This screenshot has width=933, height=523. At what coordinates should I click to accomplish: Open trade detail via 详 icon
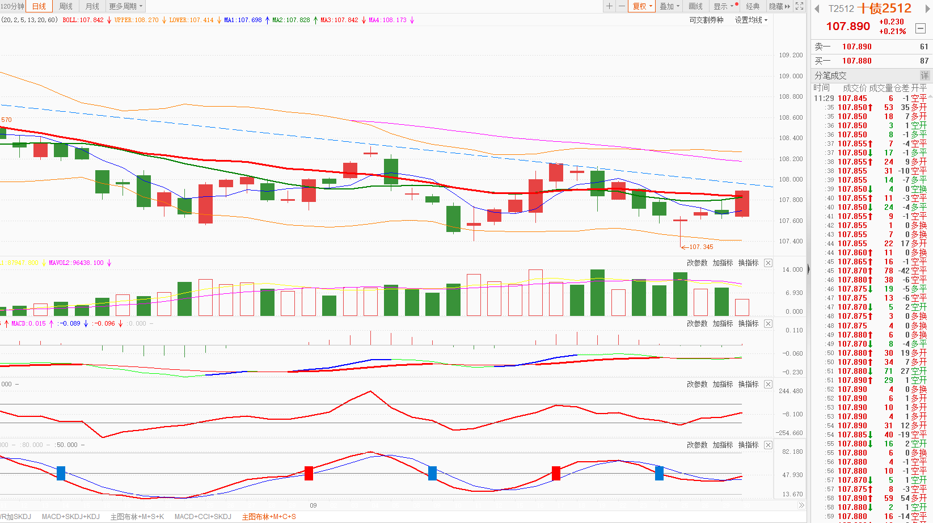pos(924,75)
